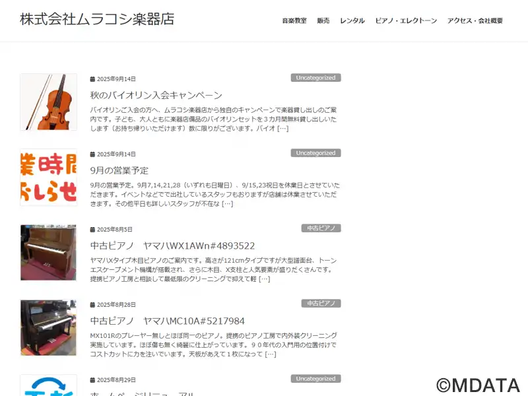This screenshot has height=396, width=528.
Task: Click excerpt starting MX101Rのプレーヤー無し
Action: (x=213, y=345)
